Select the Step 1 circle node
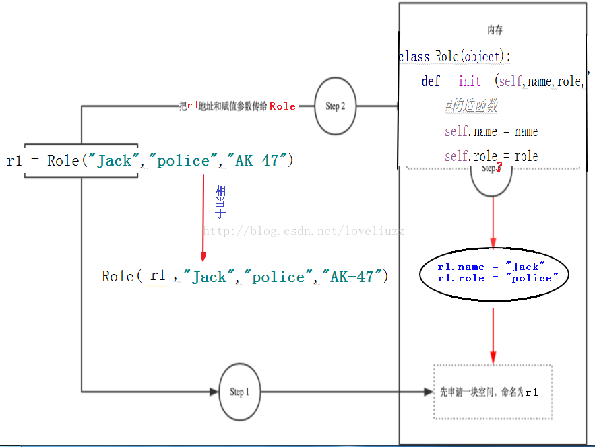 [239, 392]
